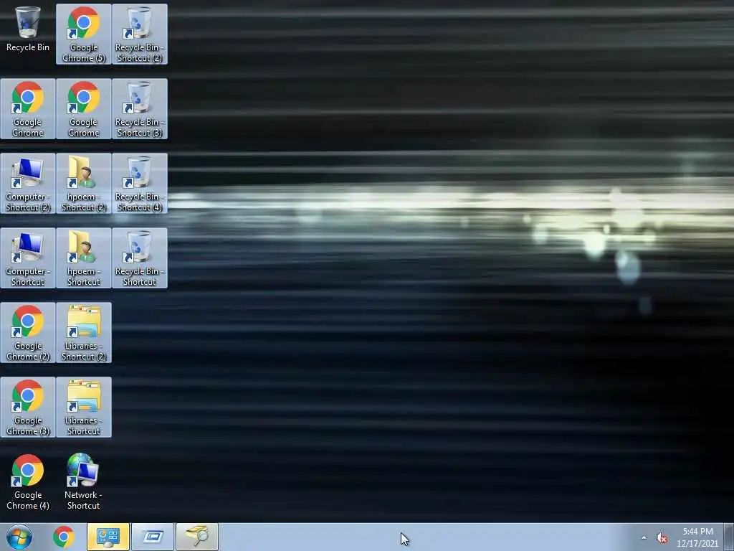Select the unnumbered Libraries - Shortcut icon
The height and width of the screenshot is (551, 734).
coord(83,407)
